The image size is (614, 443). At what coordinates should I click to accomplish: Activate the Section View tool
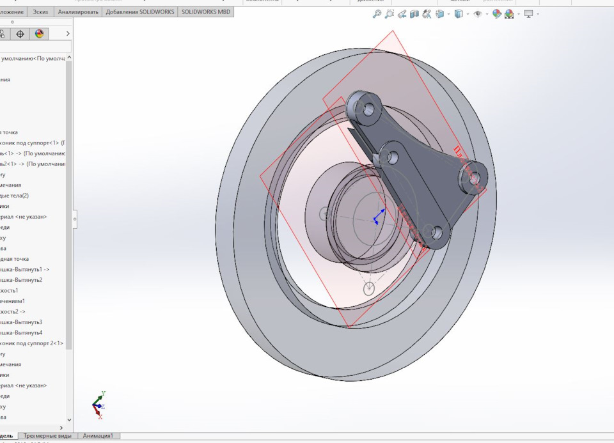coord(414,14)
